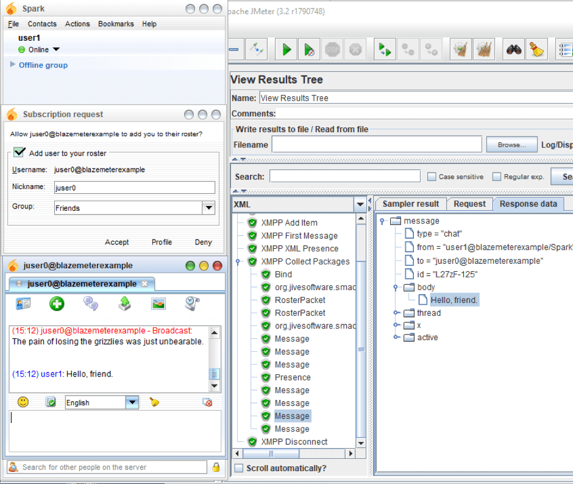Expand the thread node

pos(396,313)
